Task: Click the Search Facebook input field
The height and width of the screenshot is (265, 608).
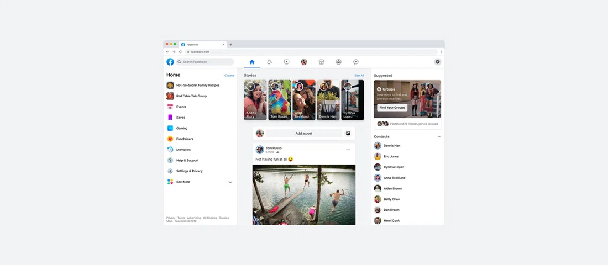Action: tap(206, 62)
